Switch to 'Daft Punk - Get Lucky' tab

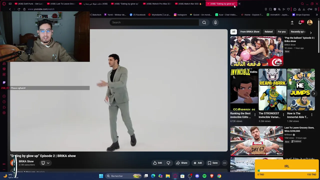coord(29,4)
